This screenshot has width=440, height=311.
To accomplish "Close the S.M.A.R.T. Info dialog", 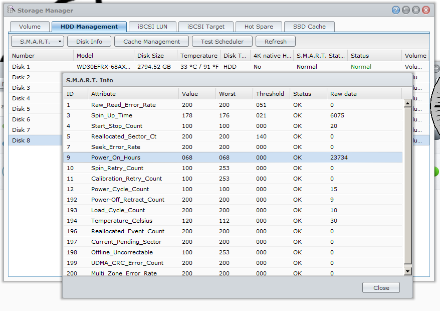I will coord(381,287).
